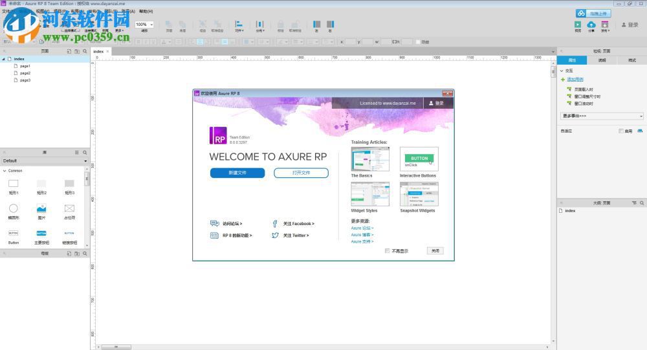The width and height of the screenshot is (647, 350).
Task: Click the 新建文件 new file button
Action: 237,173
